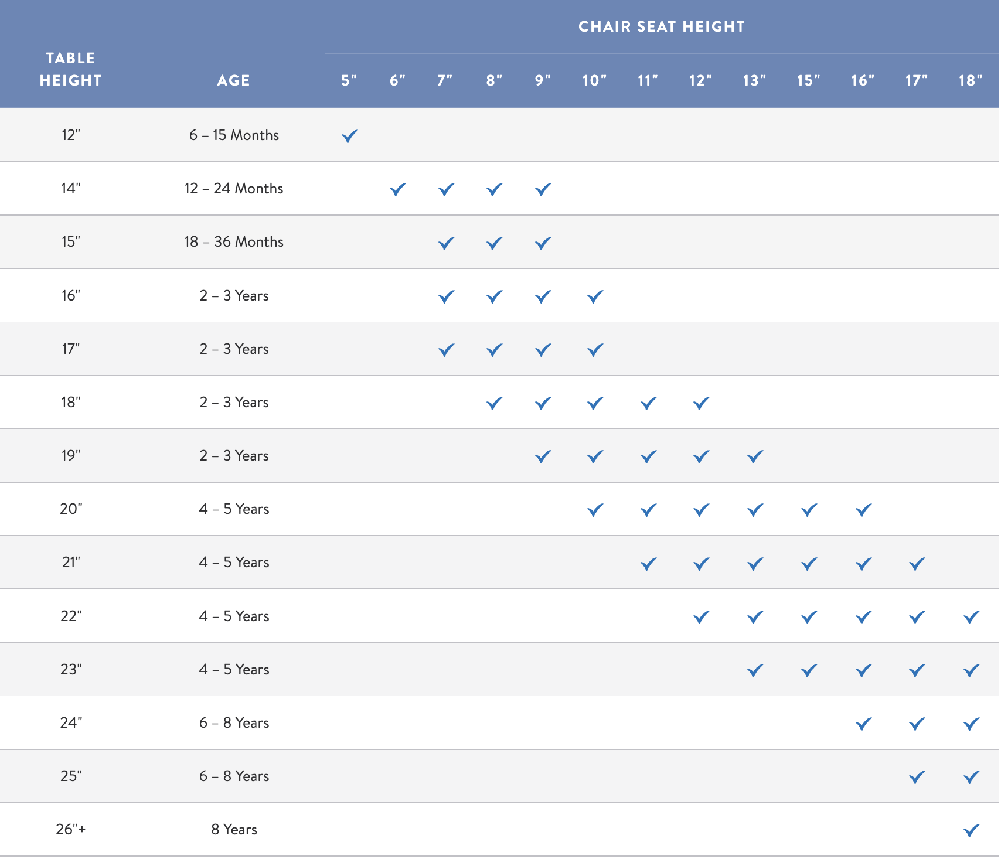1001x859 pixels.
Task: Toggle the 15" checkmark for the 23" row
Action: click(808, 669)
